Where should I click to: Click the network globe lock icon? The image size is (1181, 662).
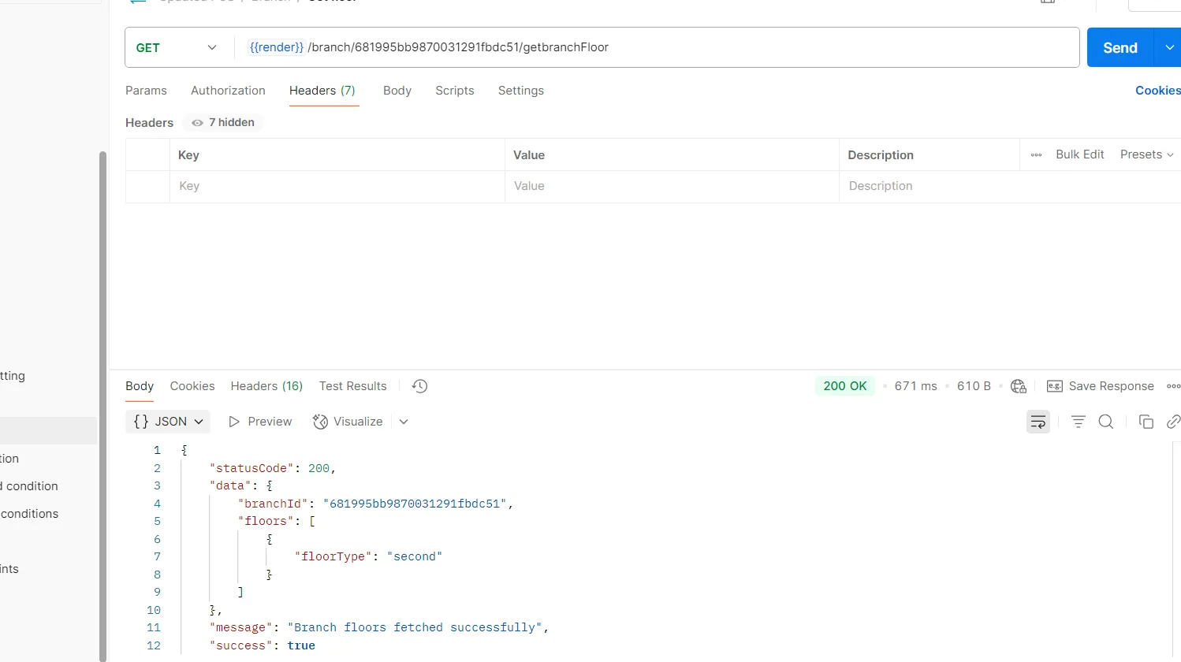[1018, 386]
